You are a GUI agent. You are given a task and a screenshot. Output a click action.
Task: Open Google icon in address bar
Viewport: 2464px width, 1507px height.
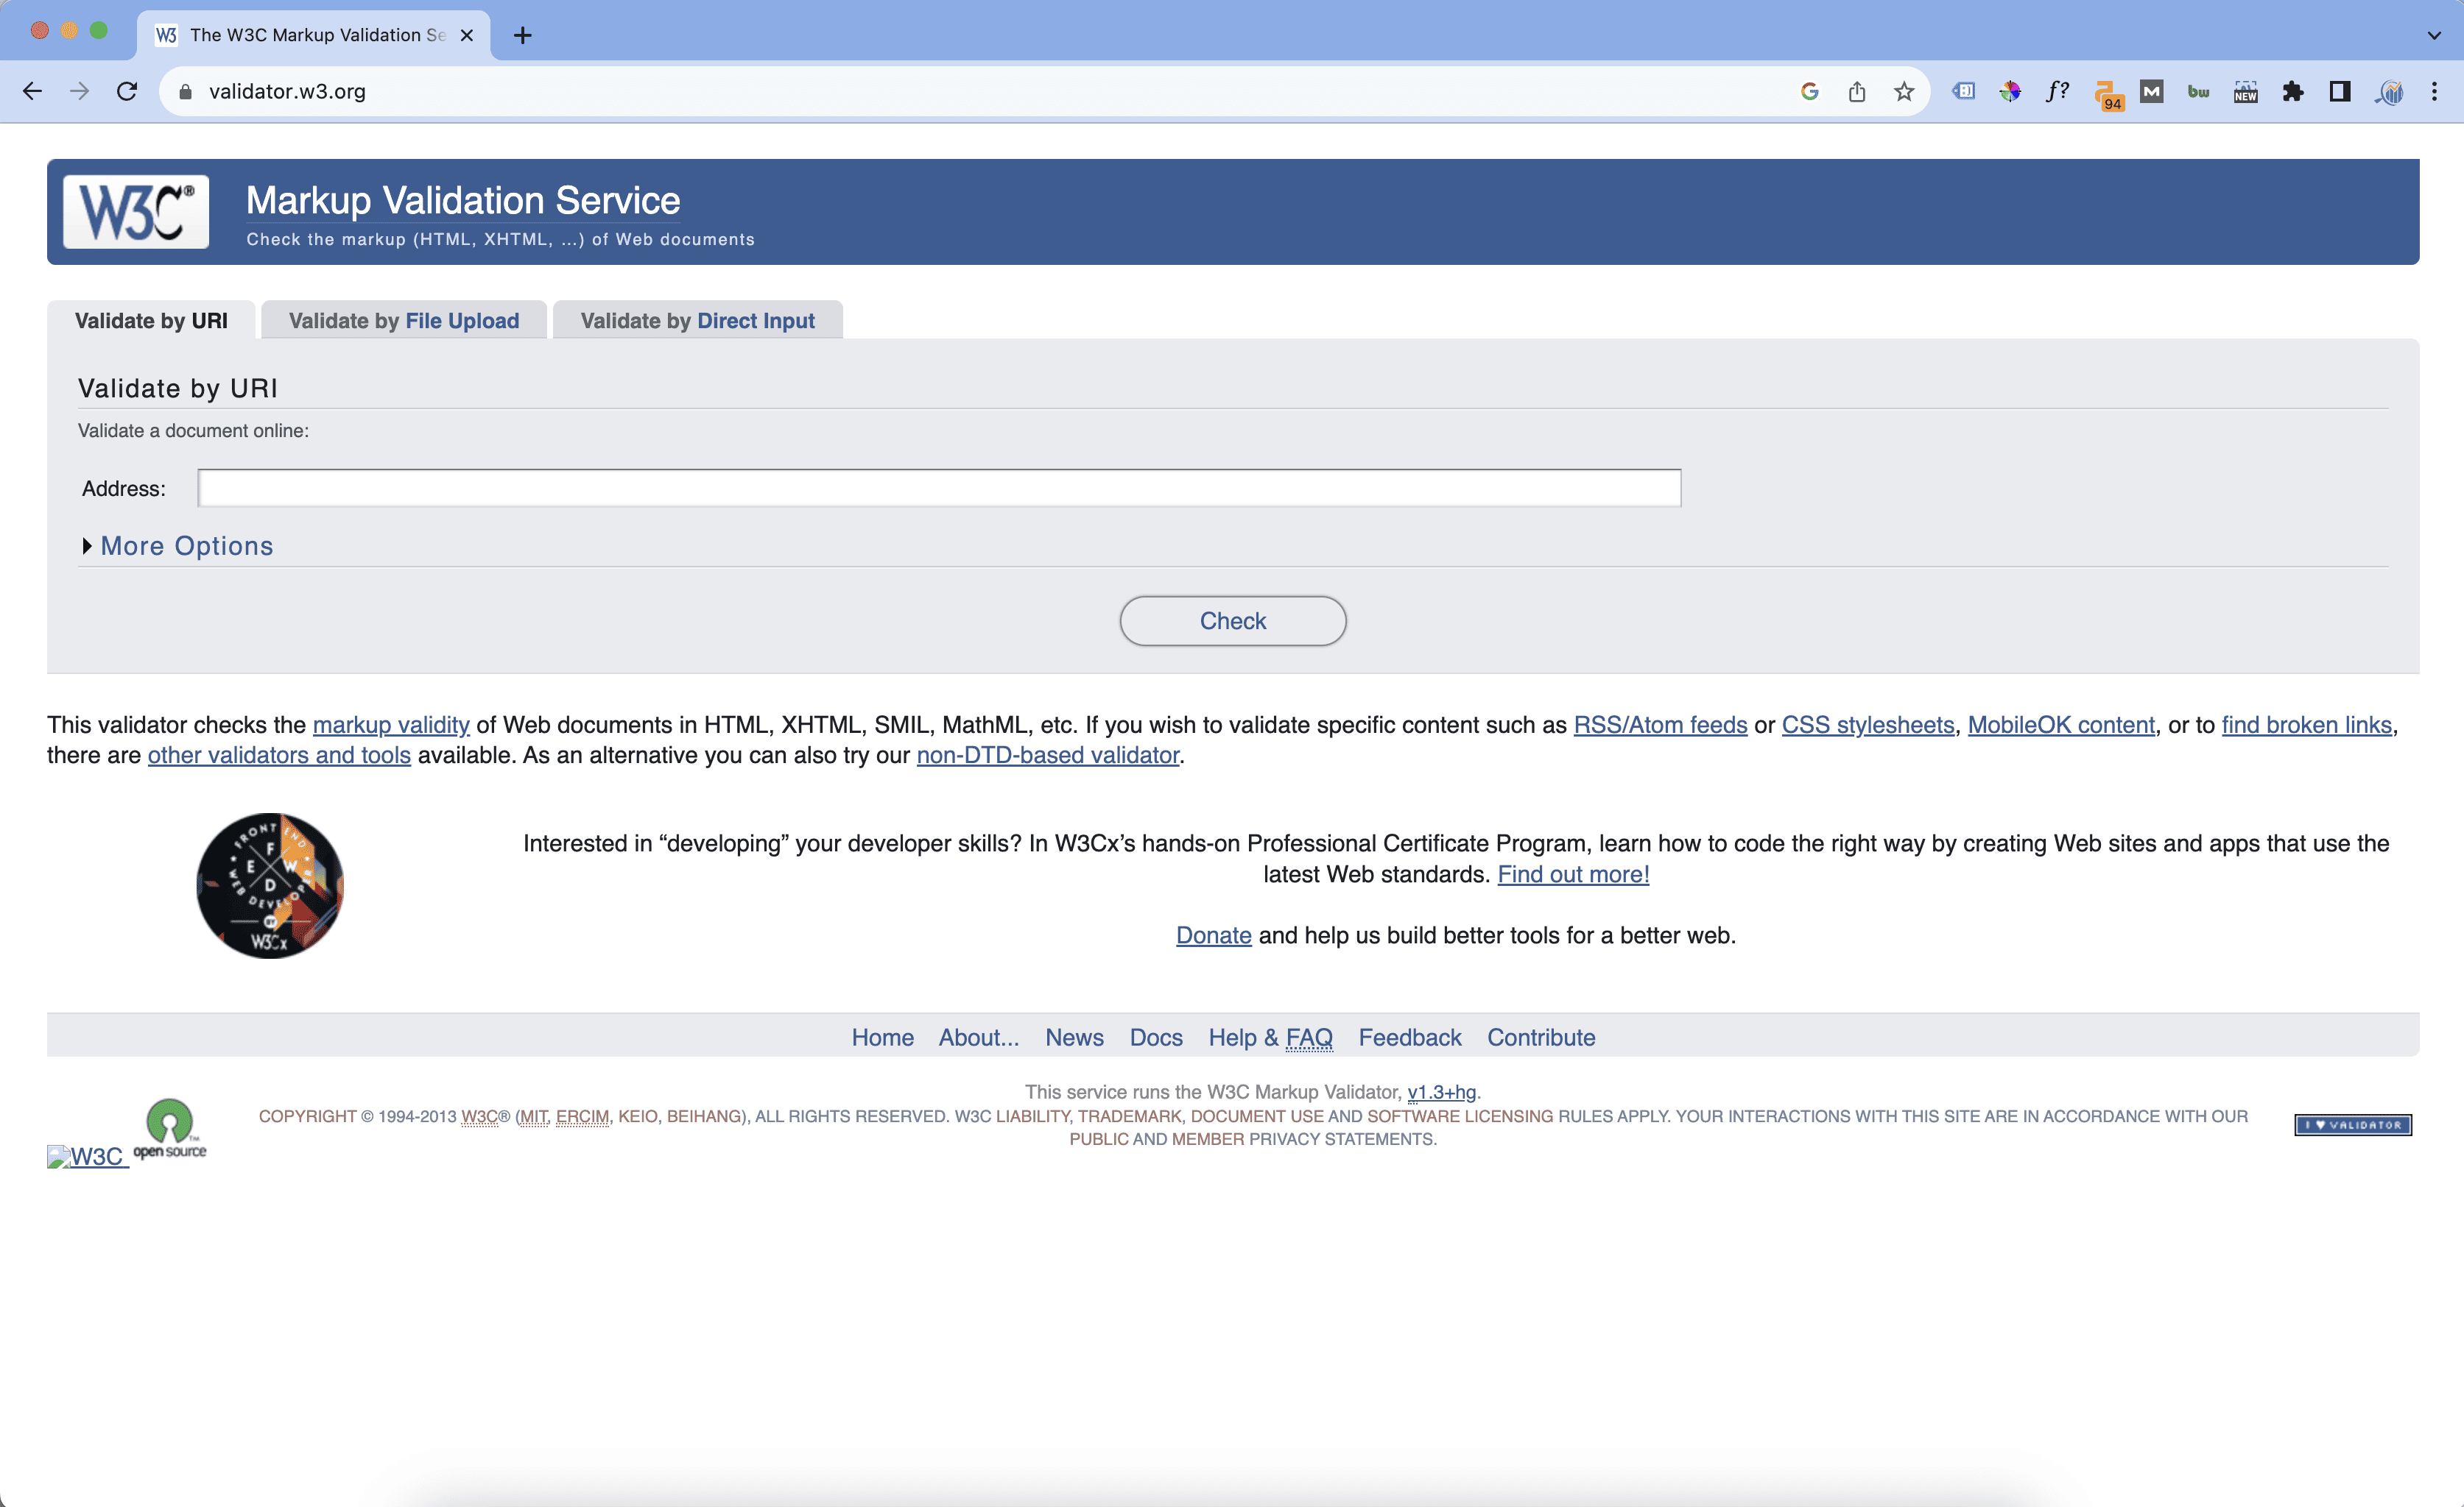(1809, 92)
